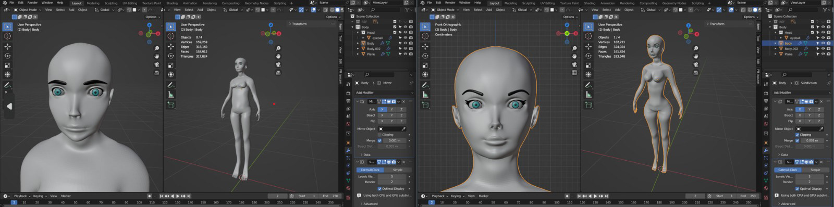Viewport: 834px width, 207px height.
Task: Select Add Cube tool in left window's body viewport
Action: 171,105
